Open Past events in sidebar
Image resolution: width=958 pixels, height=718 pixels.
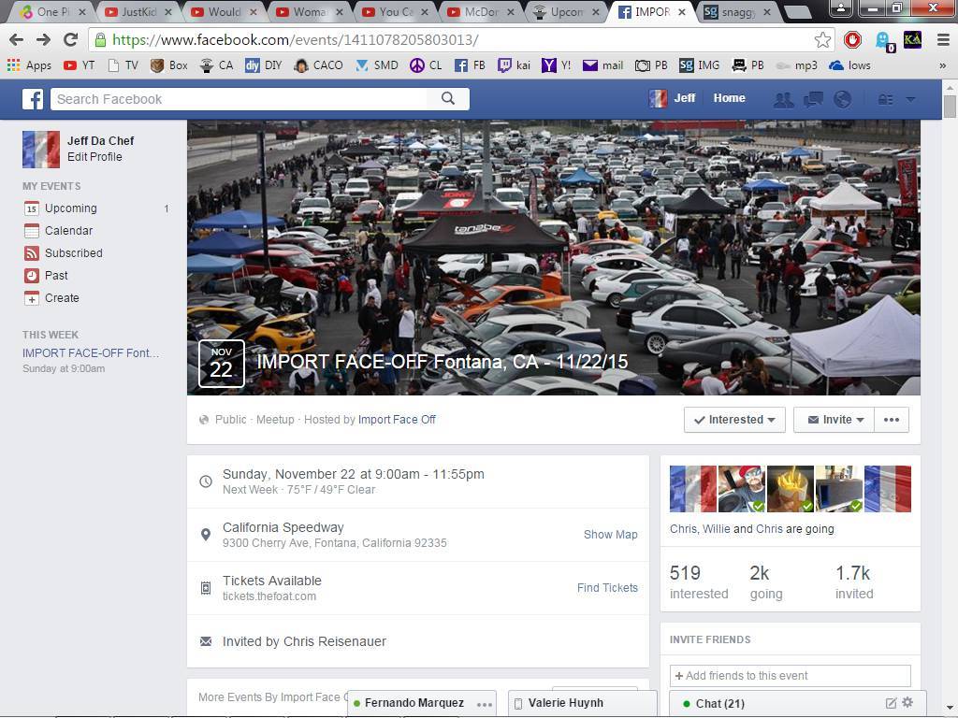(x=46, y=276)
